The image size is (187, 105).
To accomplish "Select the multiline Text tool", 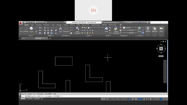I will [x=60, y=29].
